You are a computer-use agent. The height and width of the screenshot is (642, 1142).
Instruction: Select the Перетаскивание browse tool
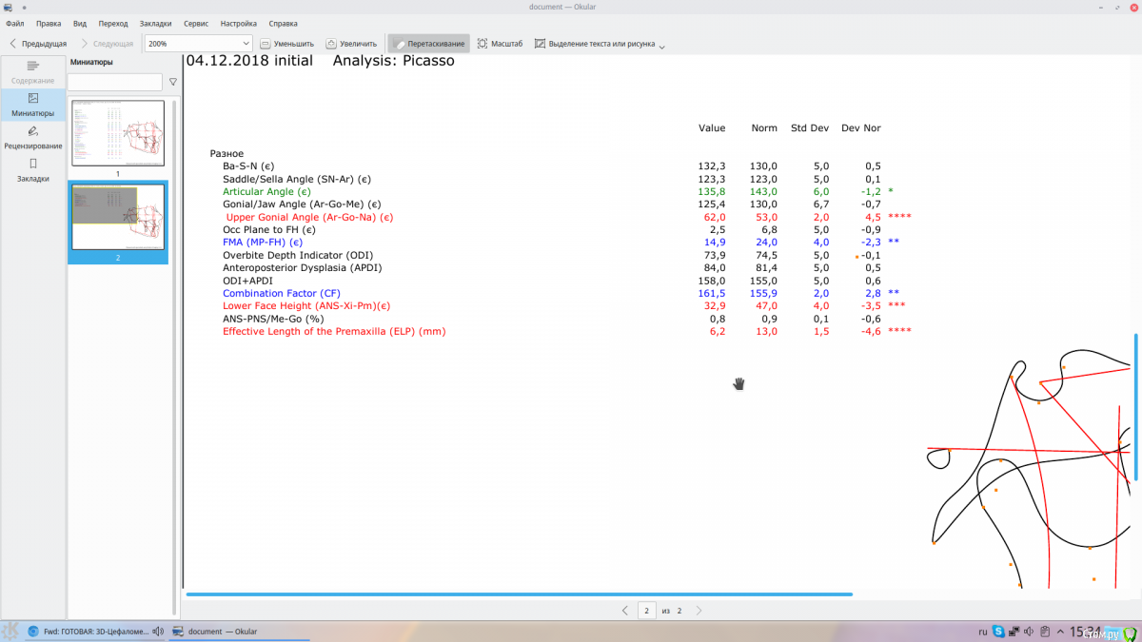click(x=428, y=44)
